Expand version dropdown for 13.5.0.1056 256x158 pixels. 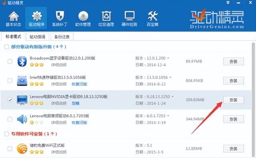coord(170,77)
